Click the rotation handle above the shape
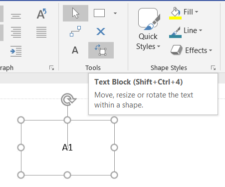 [x=68, y=99]
